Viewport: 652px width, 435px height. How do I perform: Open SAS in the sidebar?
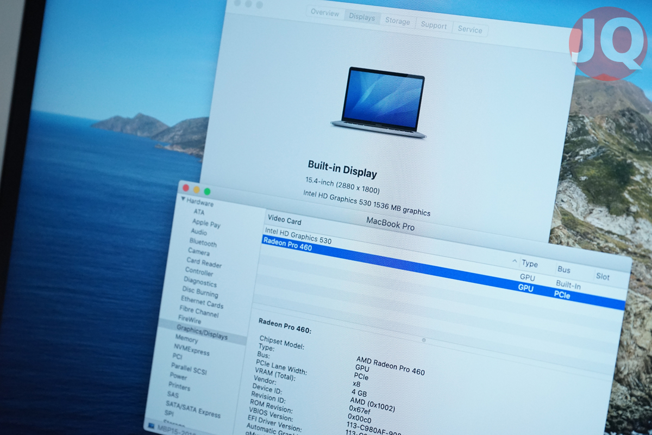point(173,395)
